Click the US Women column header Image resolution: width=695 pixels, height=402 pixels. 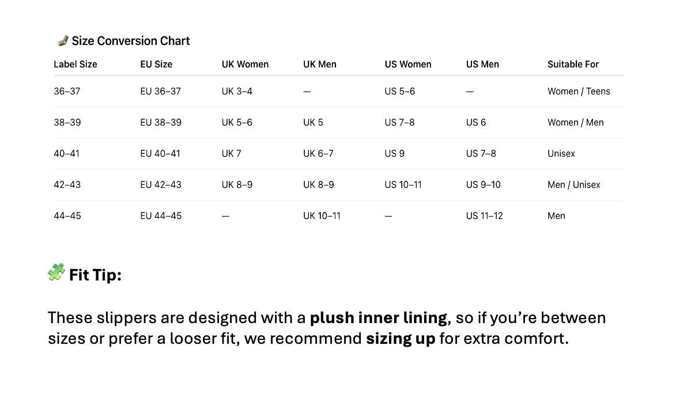[x=408, y=65]
